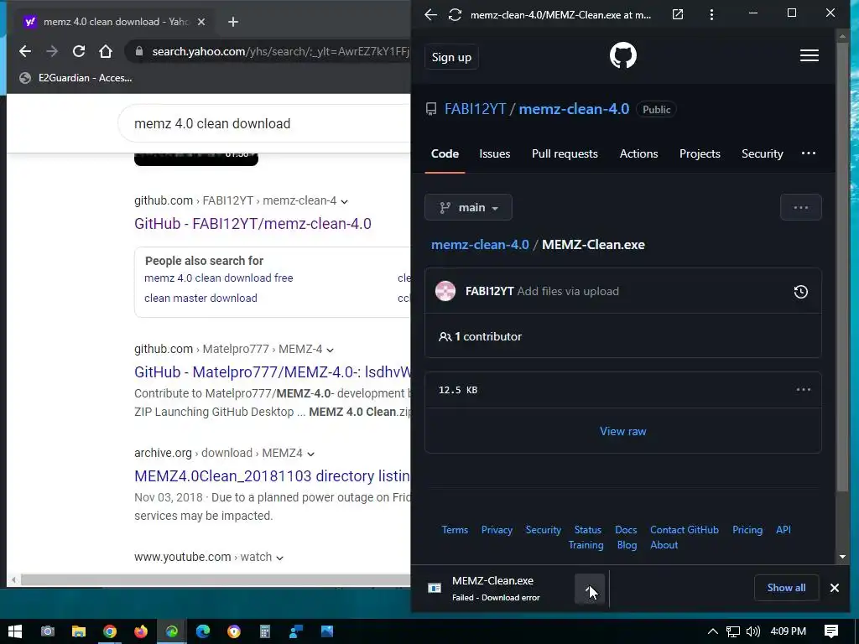Switch to the Security tab

pyautogui.click(x=762, y=154)
